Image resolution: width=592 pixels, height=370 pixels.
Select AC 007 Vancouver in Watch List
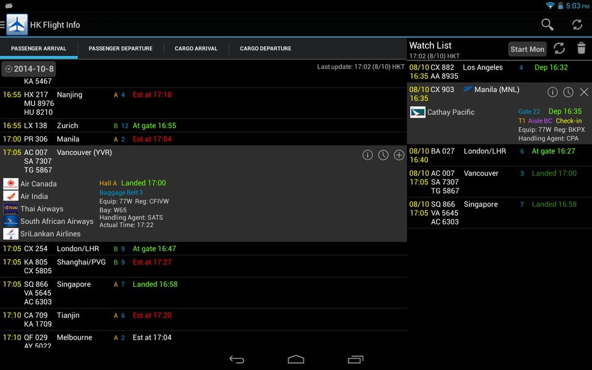[499, 182]
